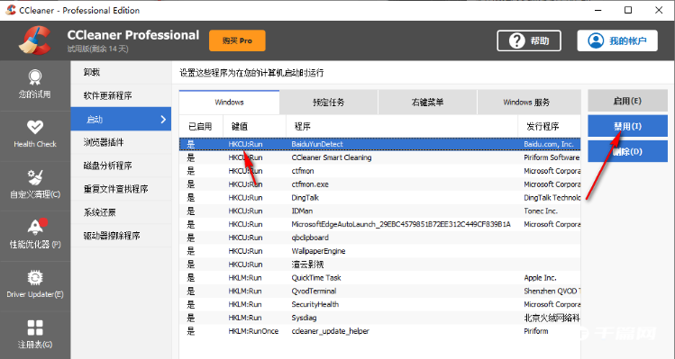Select the QuickTime Task row
The height and width of the screenshot is (359, 675).
[x=379, y=277]
